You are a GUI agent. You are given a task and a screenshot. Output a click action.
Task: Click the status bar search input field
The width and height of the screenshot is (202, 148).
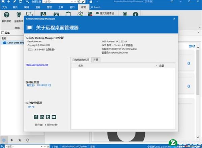23,146
